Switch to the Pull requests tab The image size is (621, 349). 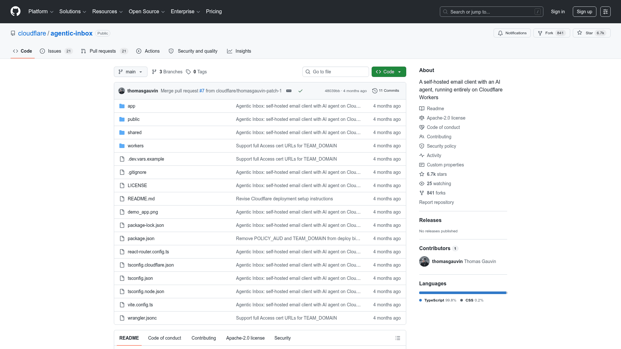point(104,51)
